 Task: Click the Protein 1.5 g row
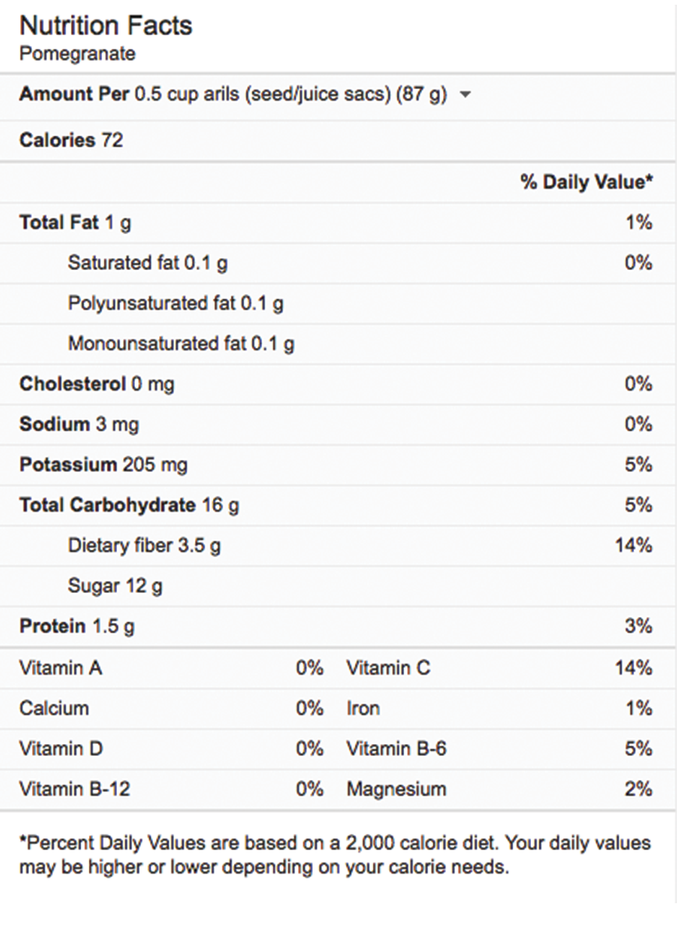pos(77,626)
